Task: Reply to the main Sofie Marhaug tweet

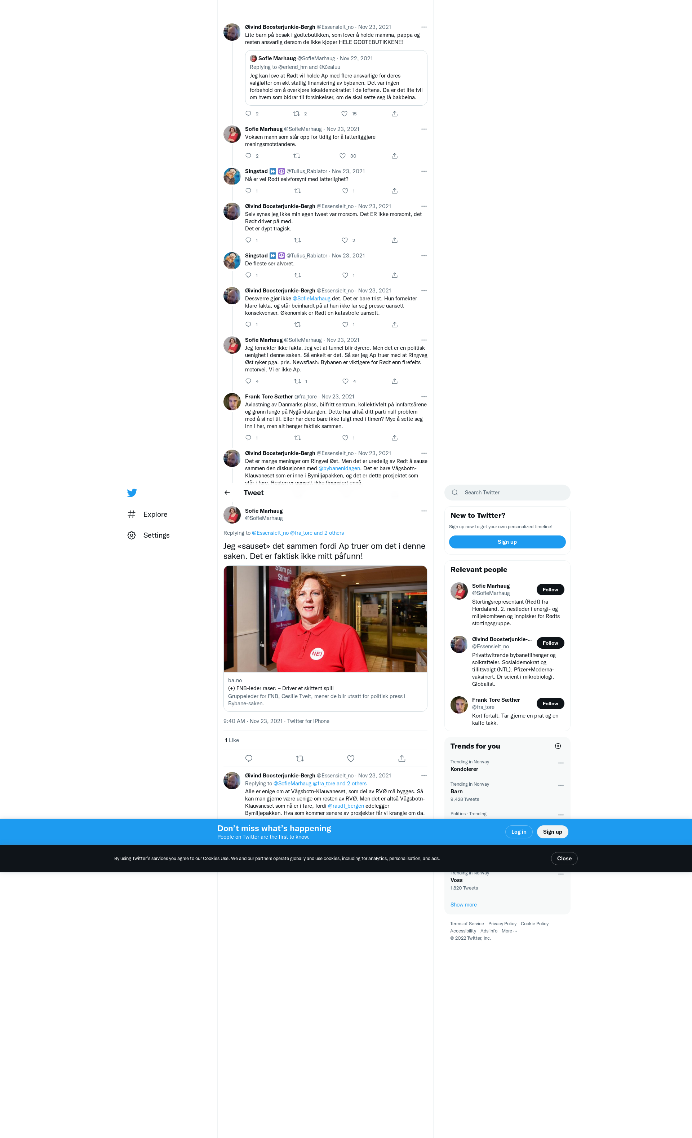Action: [x=249, y=758]
